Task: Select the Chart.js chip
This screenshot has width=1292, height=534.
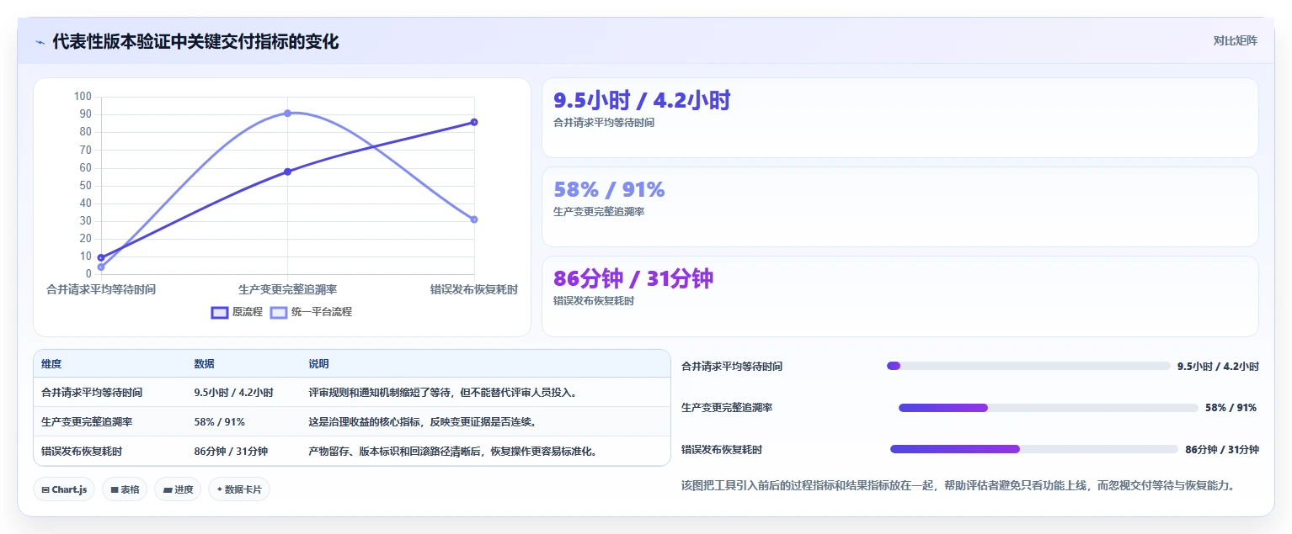Action: point(64,489)
